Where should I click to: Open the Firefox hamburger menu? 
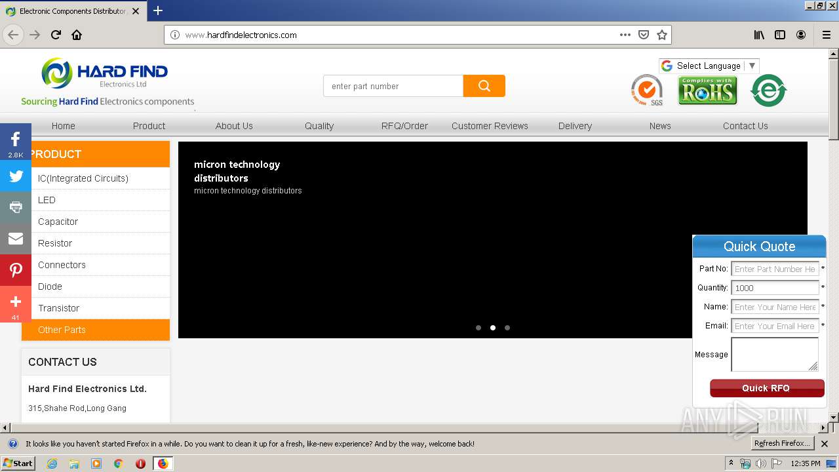click(x=826, y=35)
